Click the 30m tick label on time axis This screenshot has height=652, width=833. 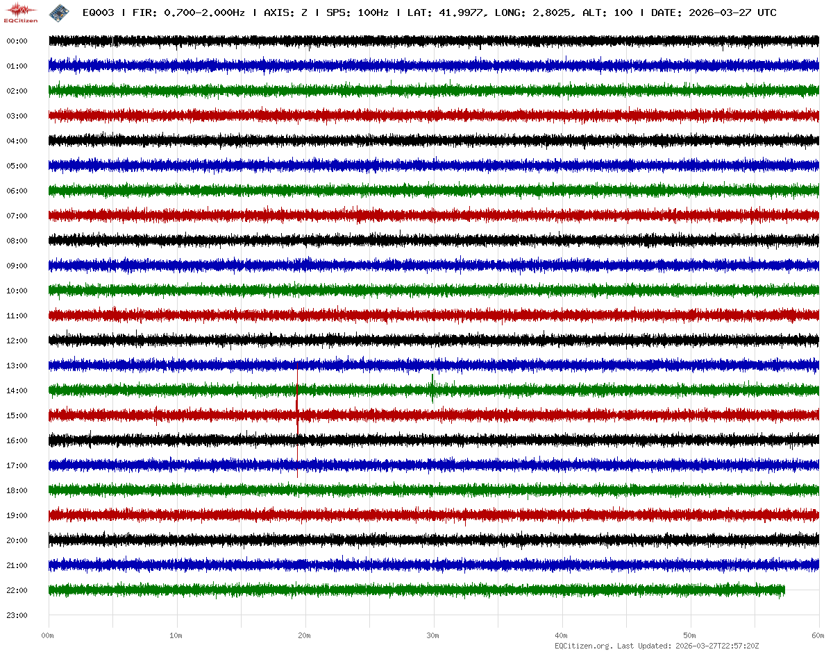point(433,635)
